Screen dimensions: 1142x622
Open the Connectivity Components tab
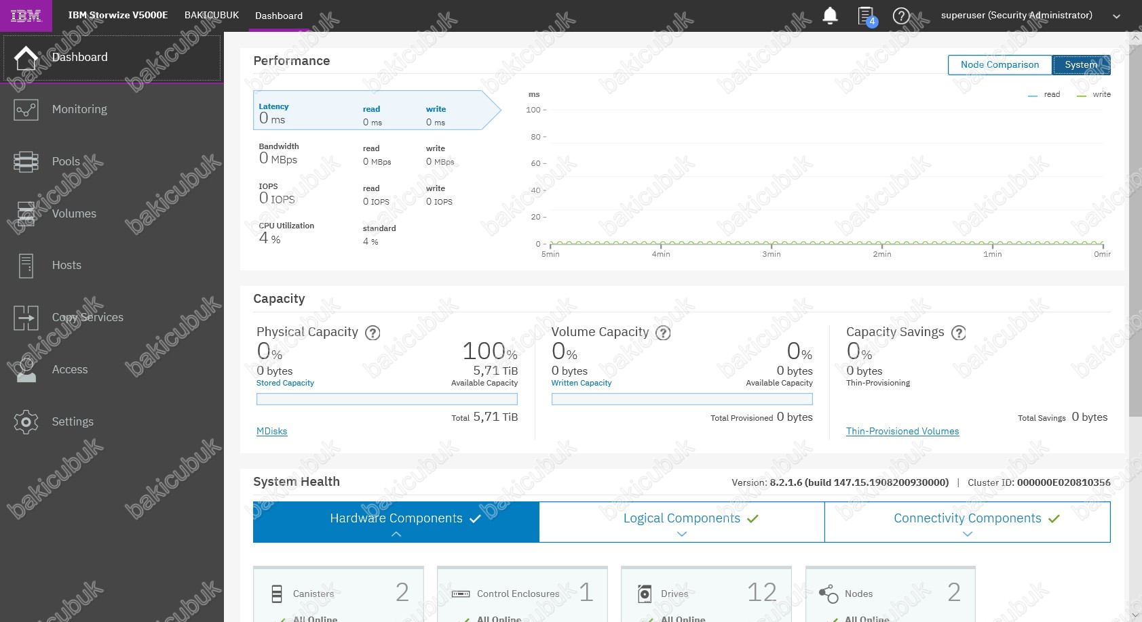pyautogui.click(x=968, y=522)
